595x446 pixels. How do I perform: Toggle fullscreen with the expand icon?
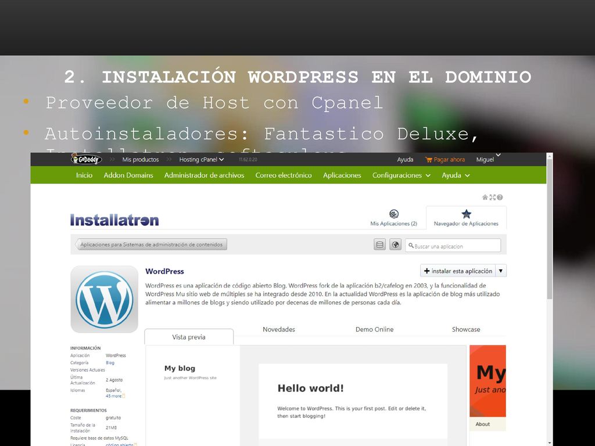[x=492, y=197]
